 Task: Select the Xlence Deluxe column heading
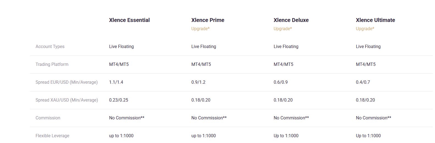coord(291,20)
